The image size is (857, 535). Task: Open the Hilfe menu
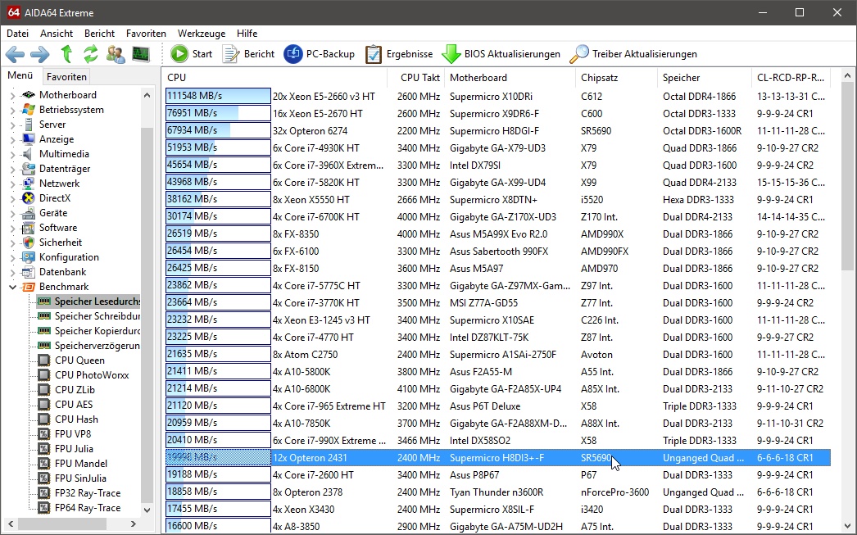tap(247, 34)
